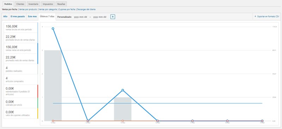Open Ventas por categoría report
282x129 pixels.
pyautogui.click(x=48, y=9)
